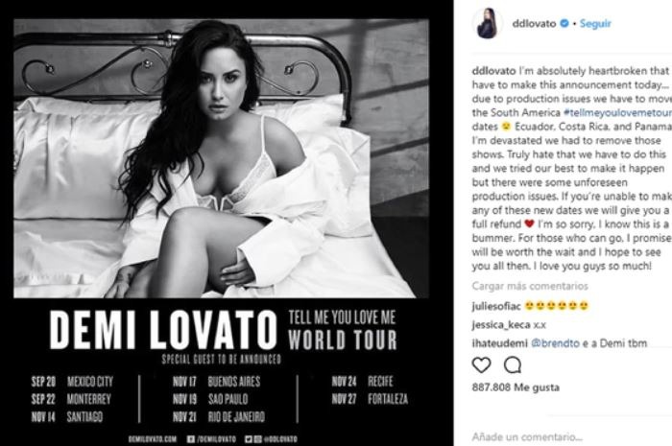Click Cargar más comentarios
The height and width of the screenshot is (446, 672).
530,286
